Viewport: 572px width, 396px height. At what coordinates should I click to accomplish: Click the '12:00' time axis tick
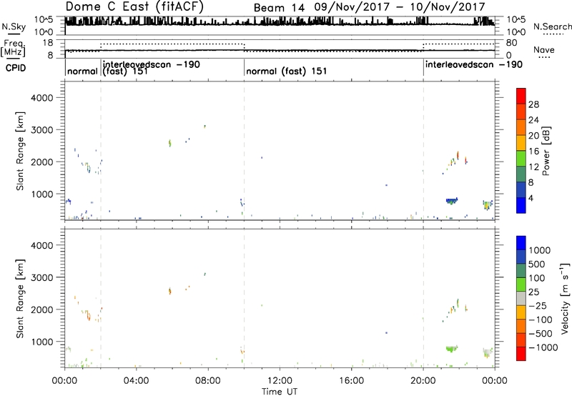[280, 380]
